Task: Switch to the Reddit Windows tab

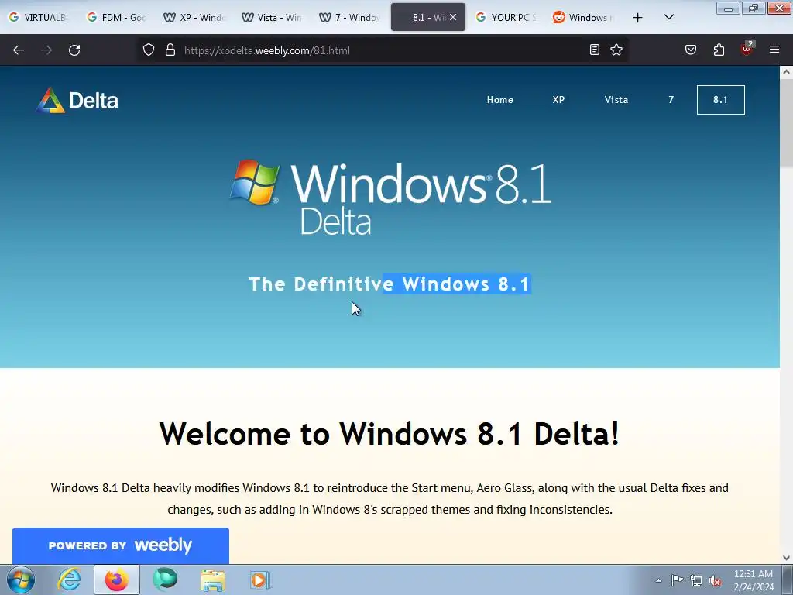Action: pyautogui.click(x=583, y=18)
